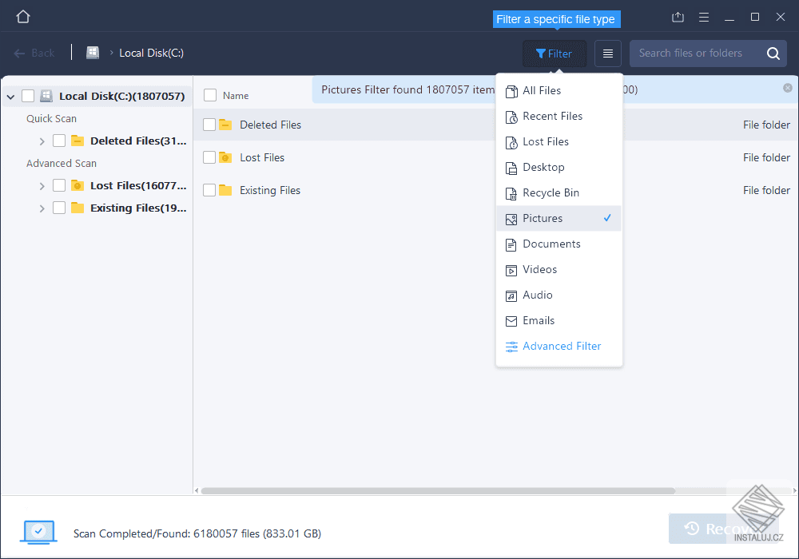Open the hamburger menu icon beside minimize
This screenshot has width=799, height=559.
tap(704, 17)
